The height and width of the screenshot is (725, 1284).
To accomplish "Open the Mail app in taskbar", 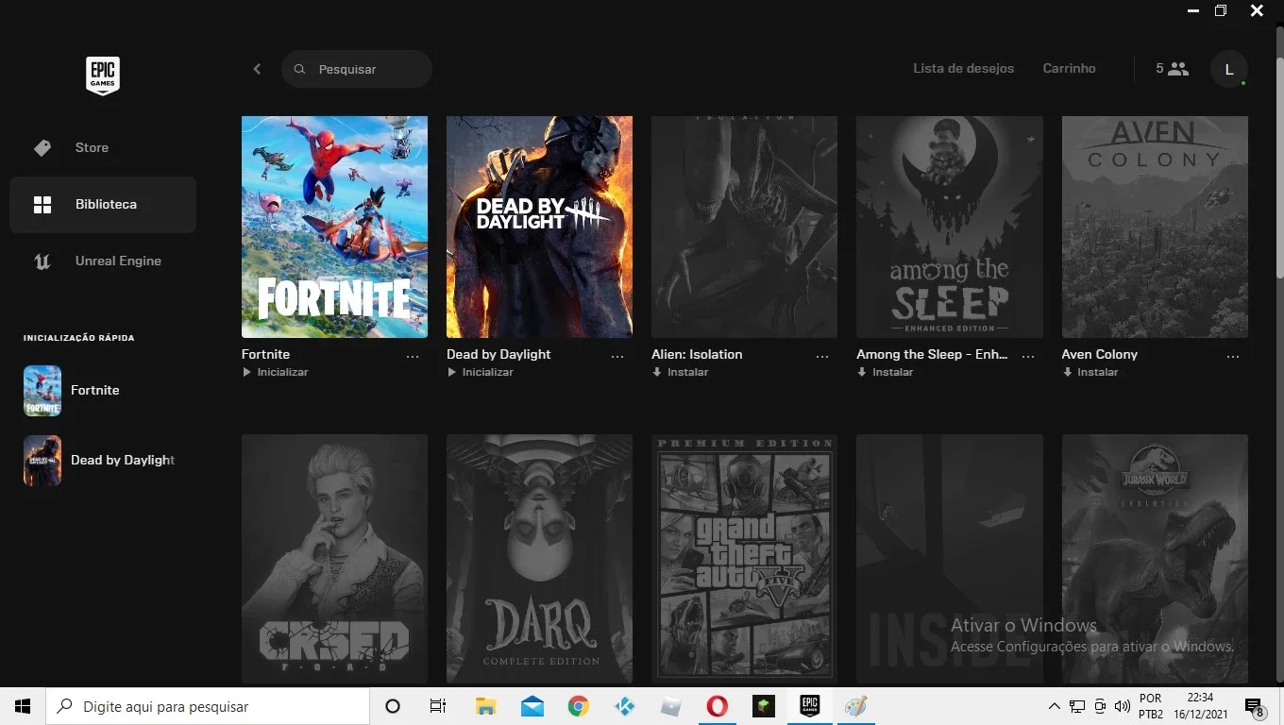I will tap(532, 706).
